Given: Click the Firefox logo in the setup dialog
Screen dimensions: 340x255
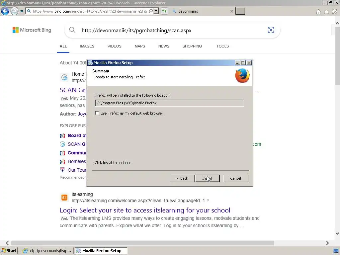Looking at the screenshot, I should (242, 75).
